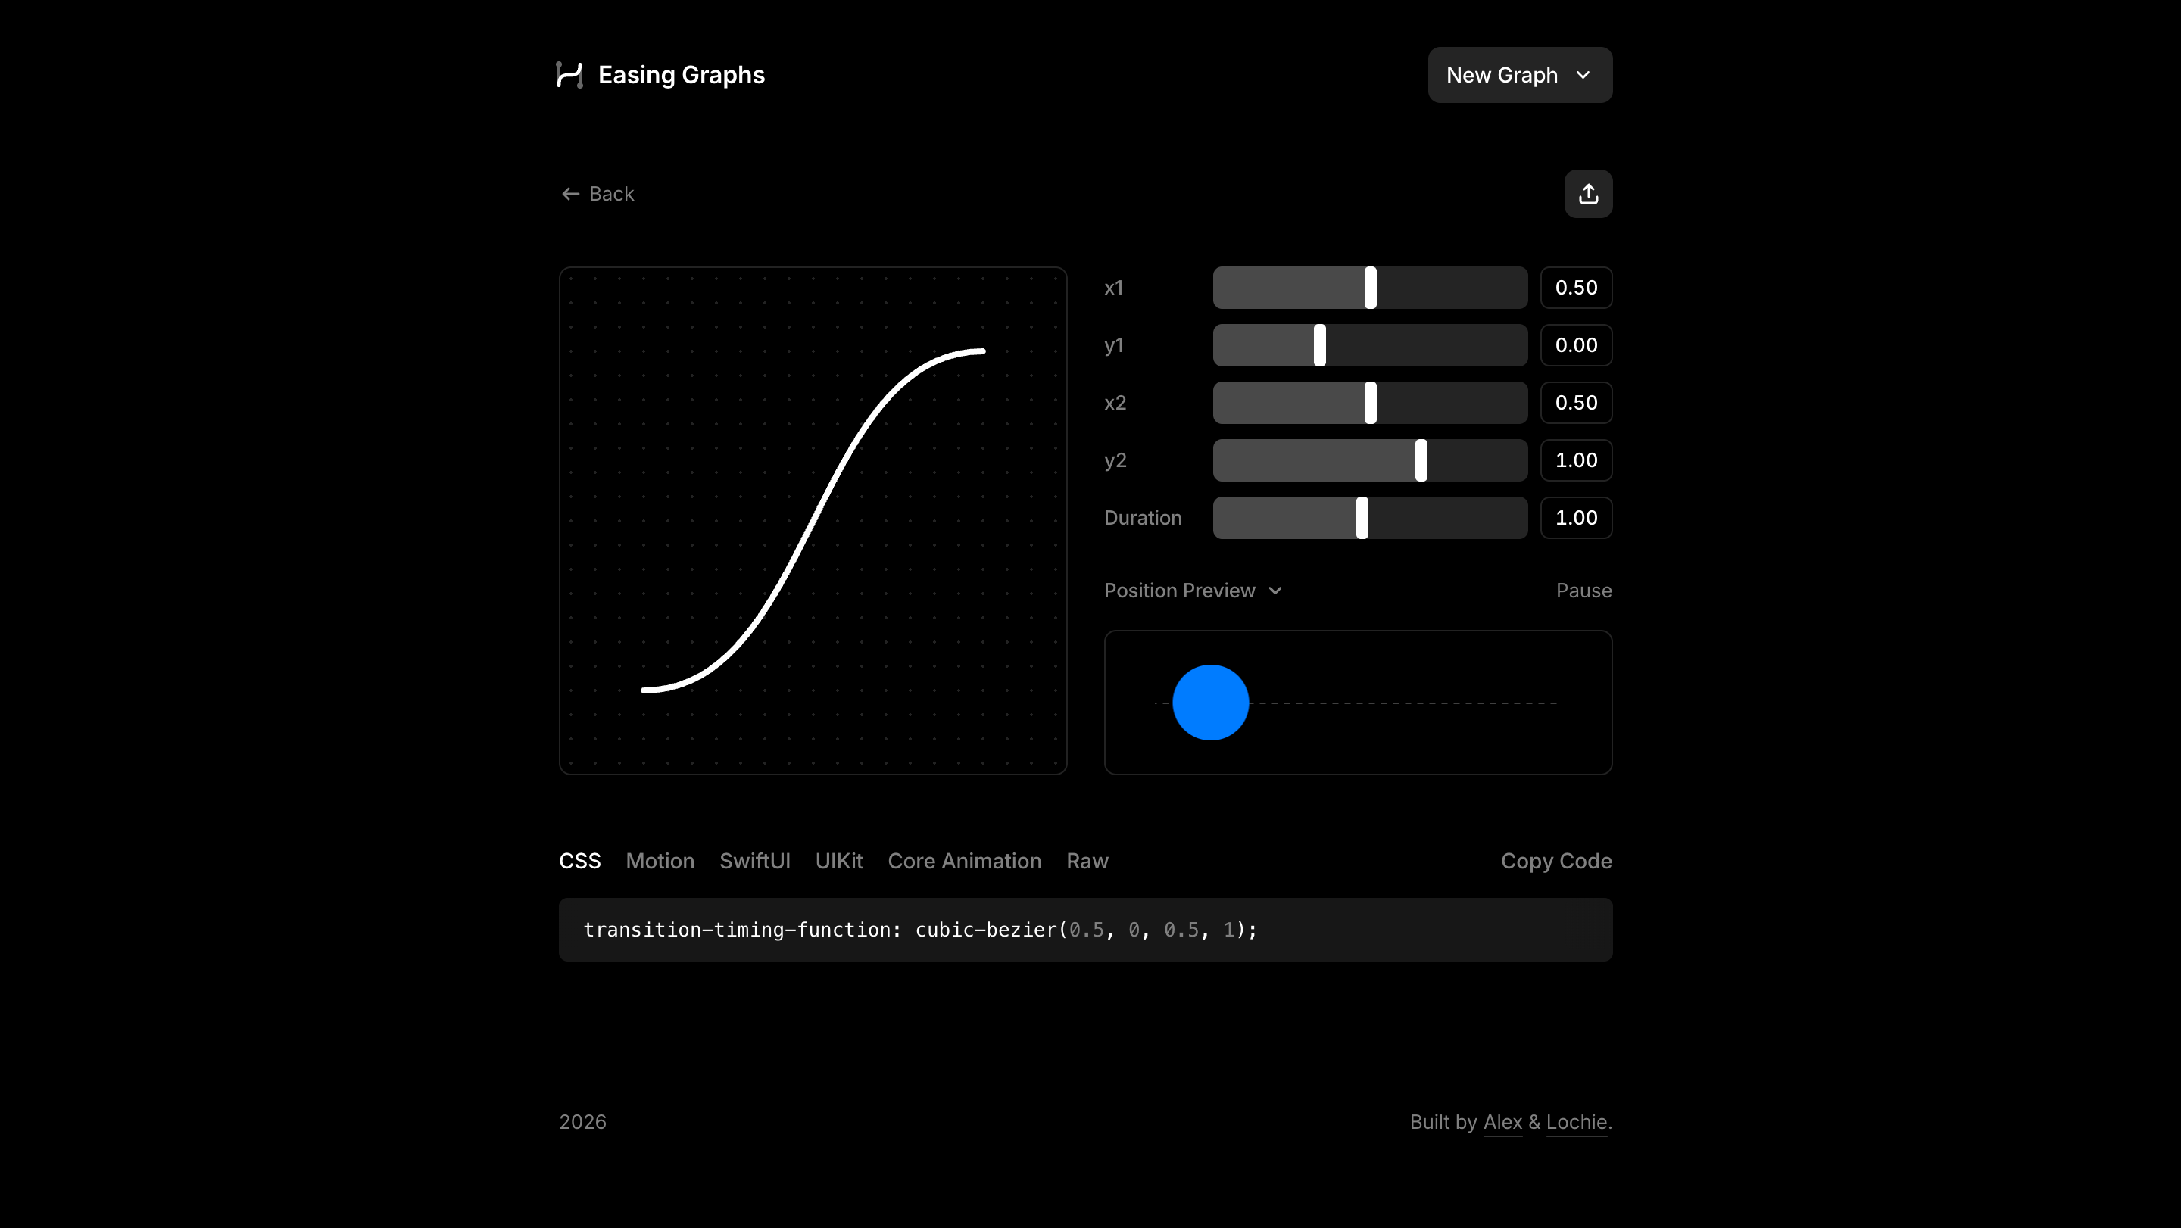Viewport: 2181px width, 1228px height.
Task: Click the bezier curve graph canvas
Action: pos(812,519)
